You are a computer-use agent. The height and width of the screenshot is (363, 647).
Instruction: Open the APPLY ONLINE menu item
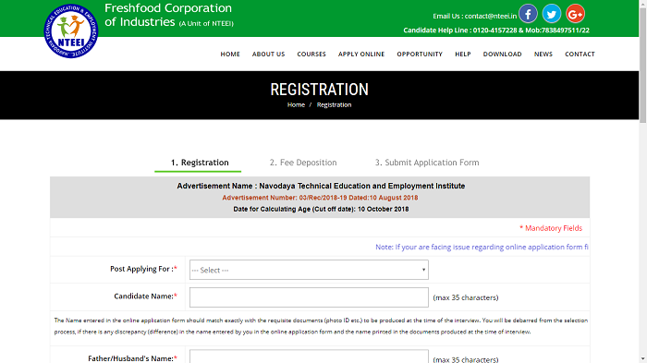coord(361,54)
